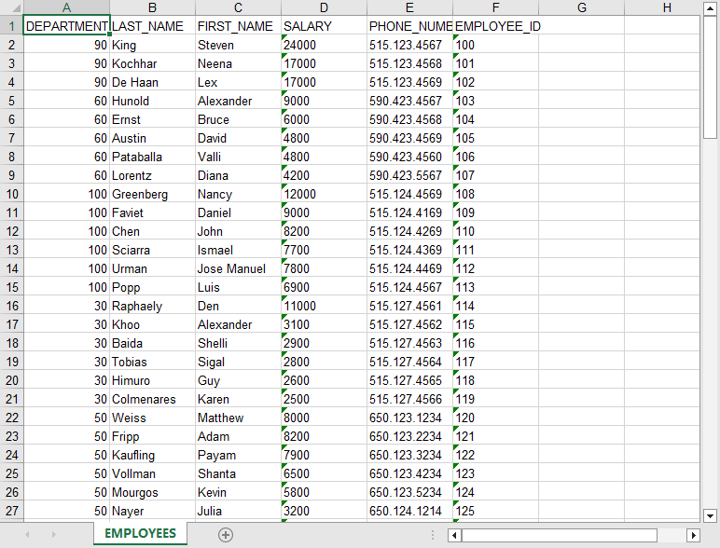Select row 10 header
The height and width of the screenshot is (548, 720).
click(x=11, y=194)
